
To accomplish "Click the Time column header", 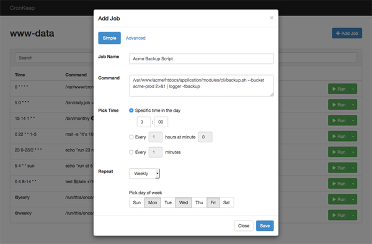I will (20, 75).
